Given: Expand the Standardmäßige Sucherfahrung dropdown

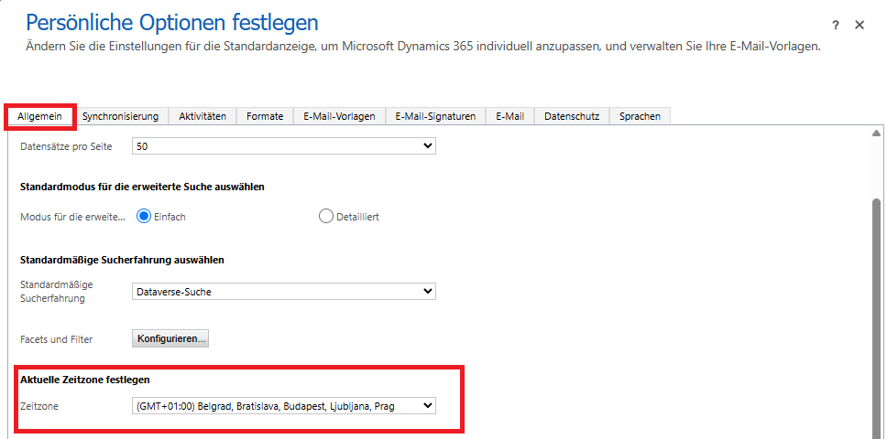Looking at the screenshot, I should pos(284,292).
